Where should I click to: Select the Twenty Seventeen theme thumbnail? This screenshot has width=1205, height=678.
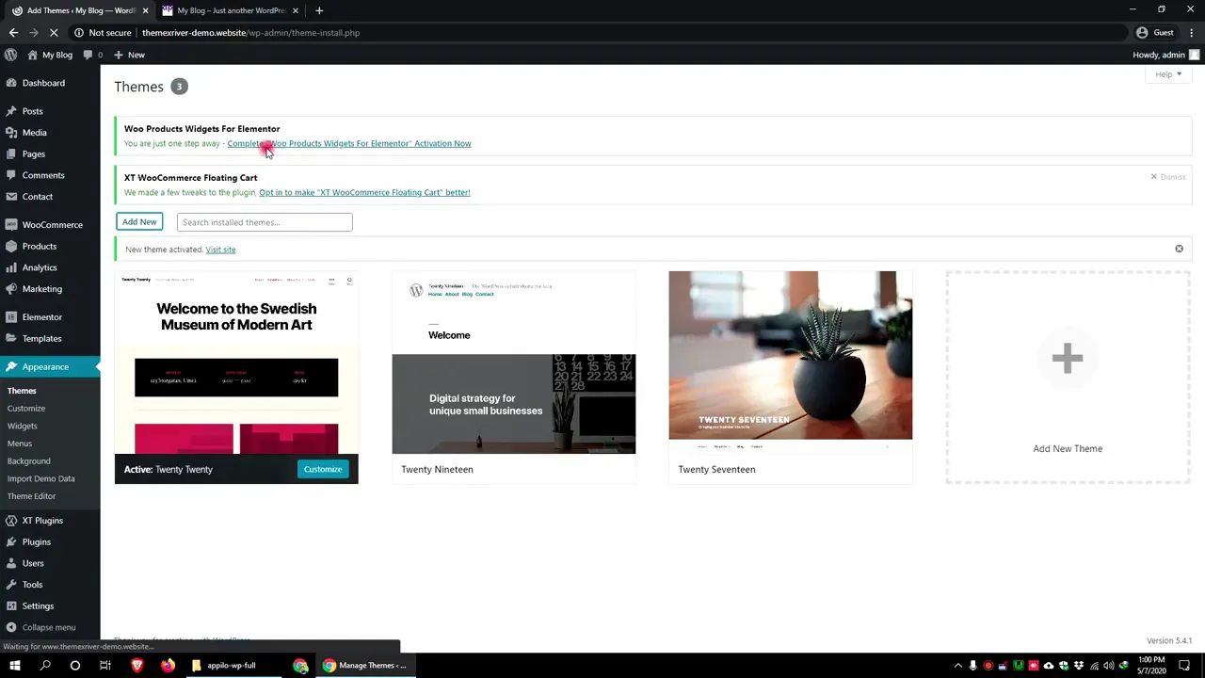coord(791,363)
